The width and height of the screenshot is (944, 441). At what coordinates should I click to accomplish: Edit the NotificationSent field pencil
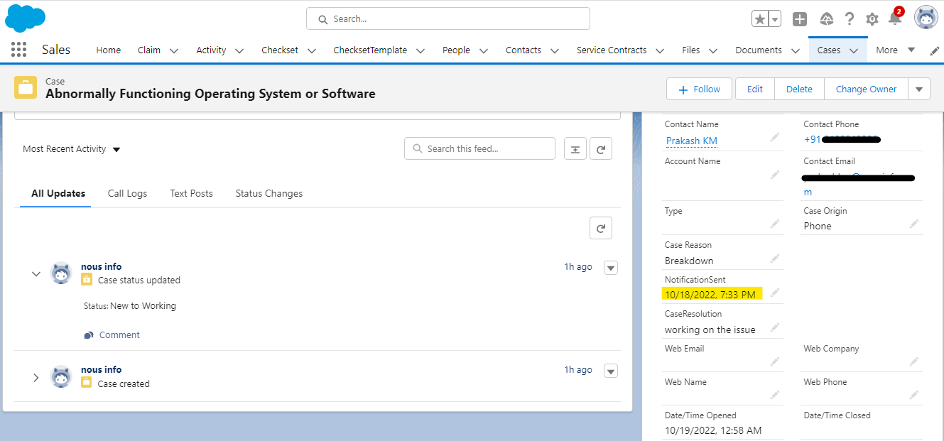point(775,293)
